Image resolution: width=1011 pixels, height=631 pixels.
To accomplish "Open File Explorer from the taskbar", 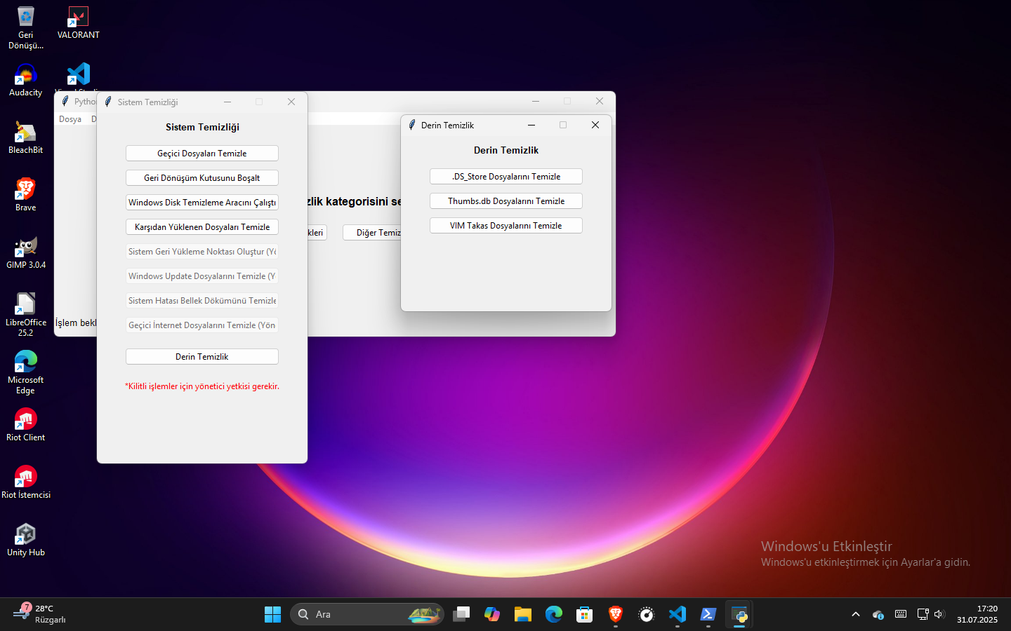I will (523, 615).
